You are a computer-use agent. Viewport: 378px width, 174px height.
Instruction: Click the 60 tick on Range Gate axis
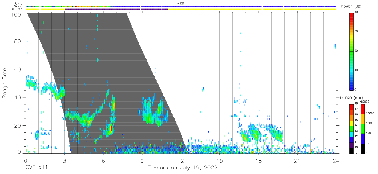[x=18, y=69]
